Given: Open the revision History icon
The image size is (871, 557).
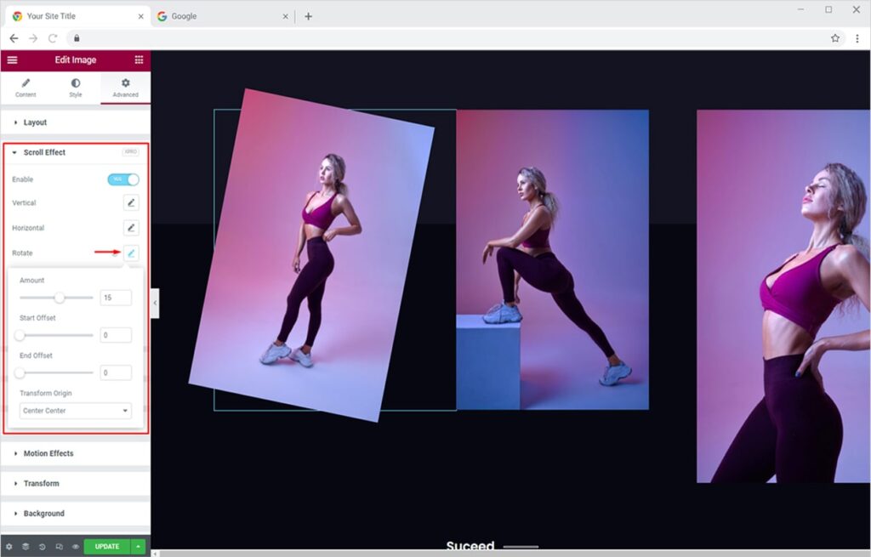Looking at the screenshot, I should 43,547.
